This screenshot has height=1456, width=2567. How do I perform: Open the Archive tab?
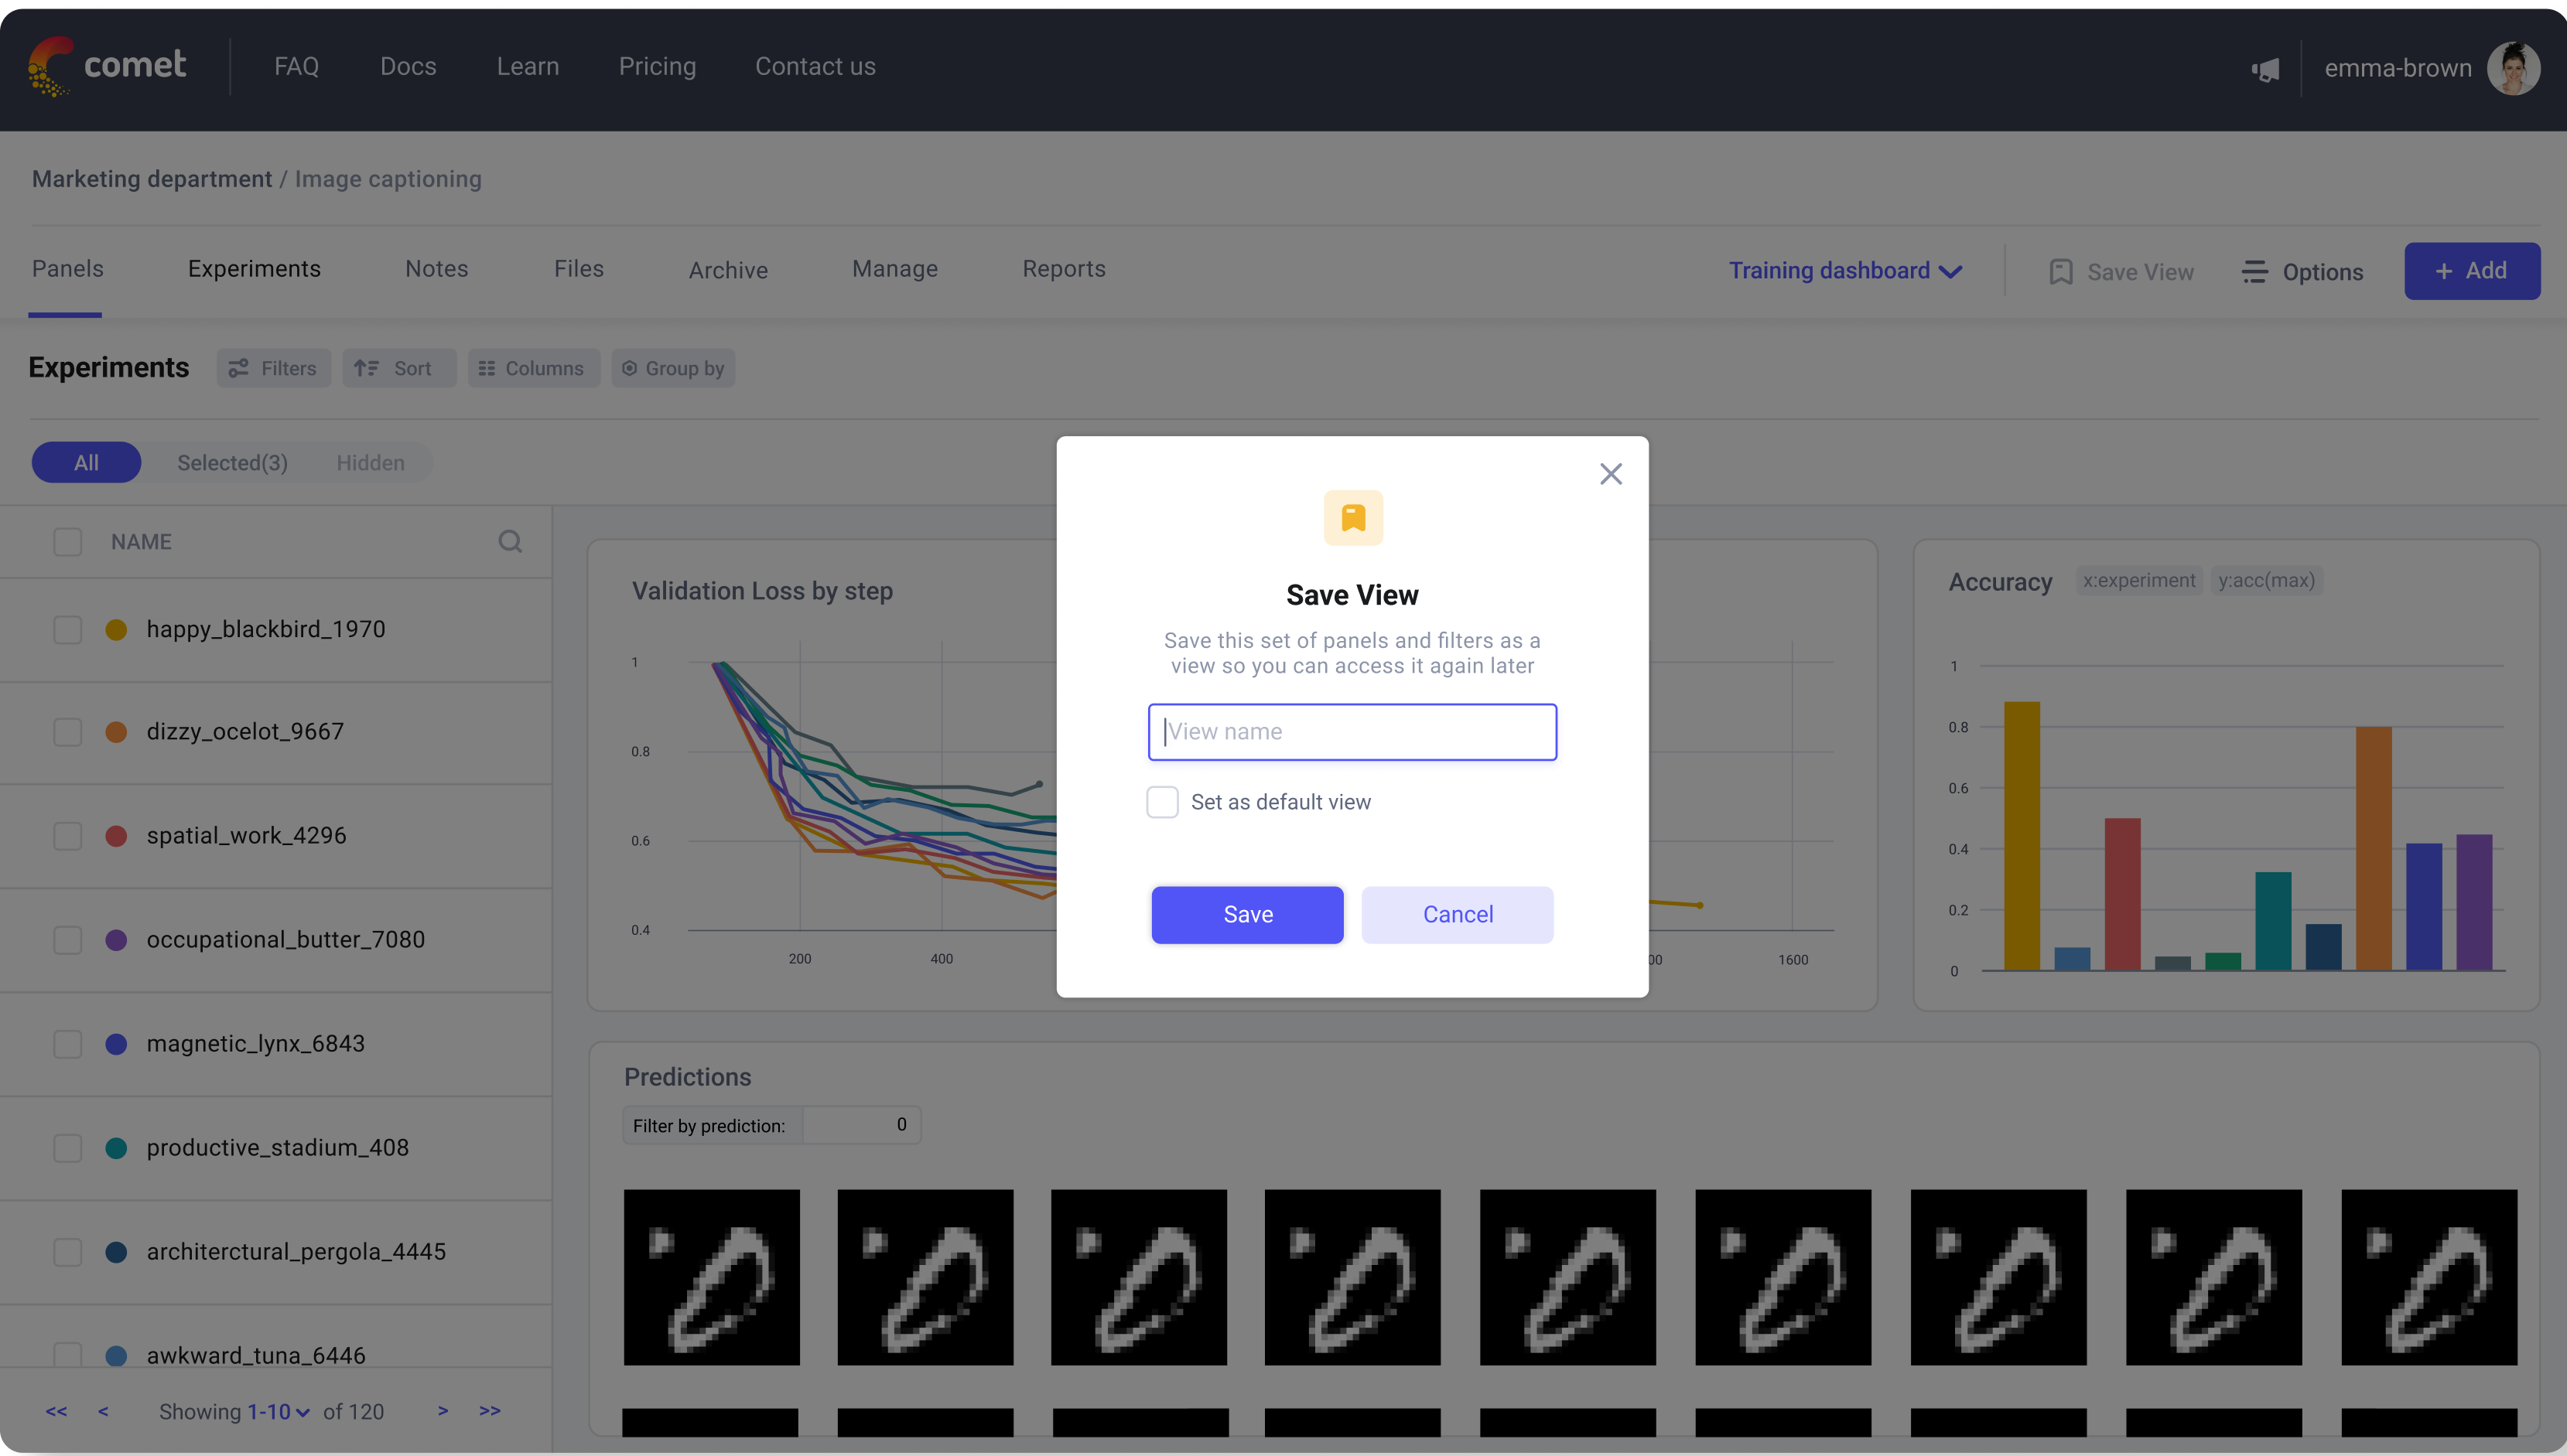tap(727, 270)
